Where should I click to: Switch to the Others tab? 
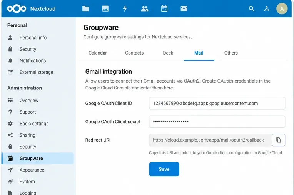tap(231, 53)
